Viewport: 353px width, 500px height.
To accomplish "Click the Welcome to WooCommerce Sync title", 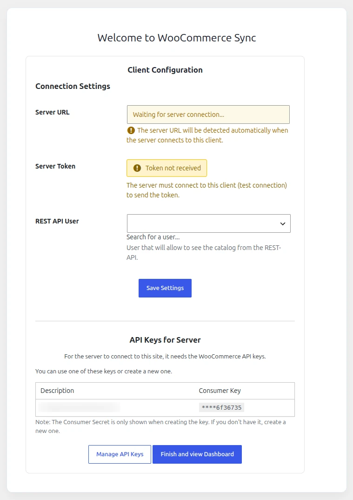I will [177, 38].
